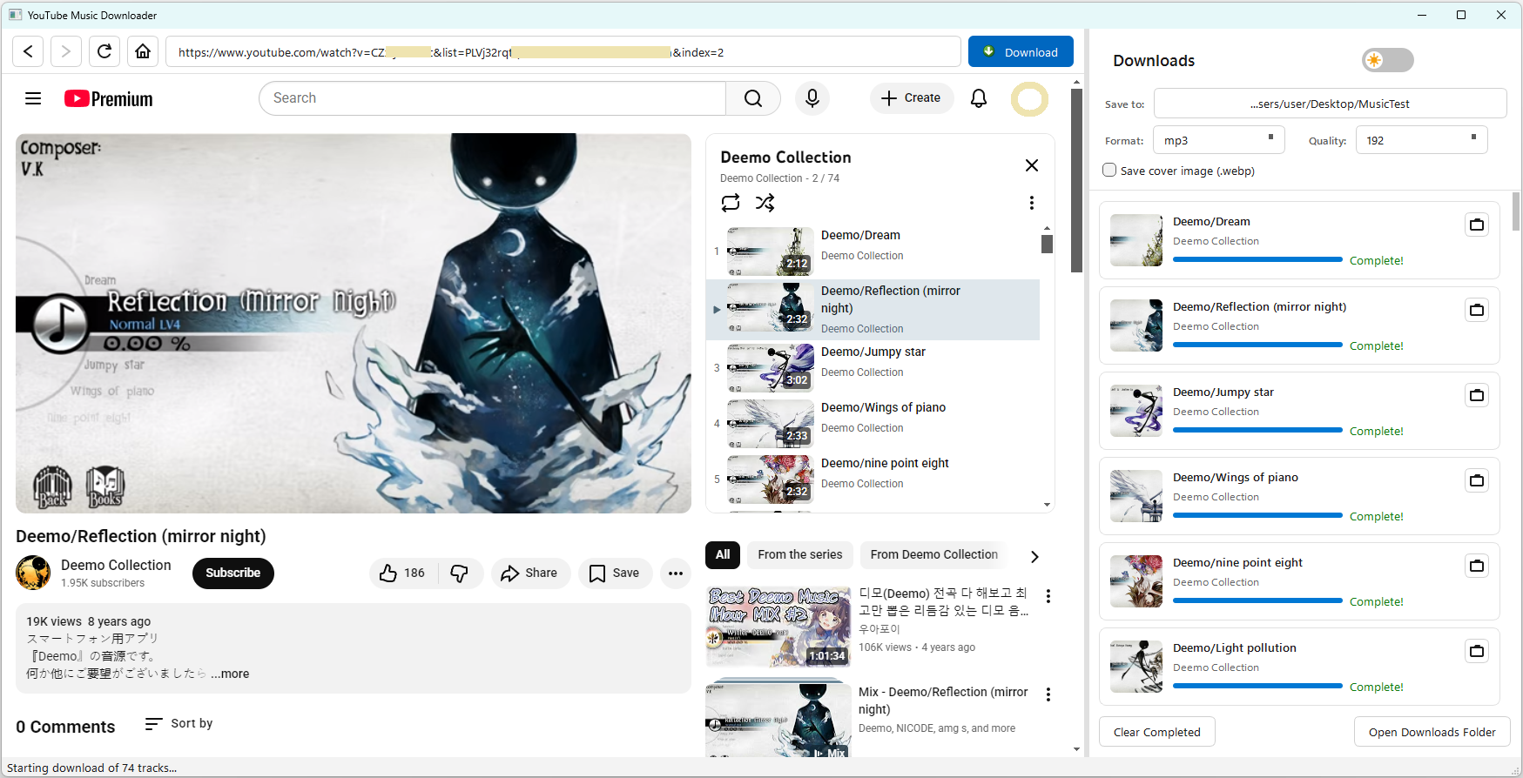Reload the page with the refresh icon
The height and width of the screenshot is (778, 1523).
pyautogui.click(x=104, y=51)
